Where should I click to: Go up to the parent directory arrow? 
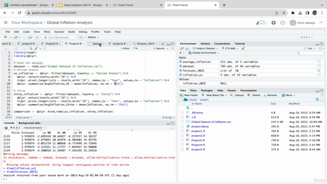tap(188, 108)
